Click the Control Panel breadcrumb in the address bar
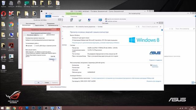 (68, 27)
